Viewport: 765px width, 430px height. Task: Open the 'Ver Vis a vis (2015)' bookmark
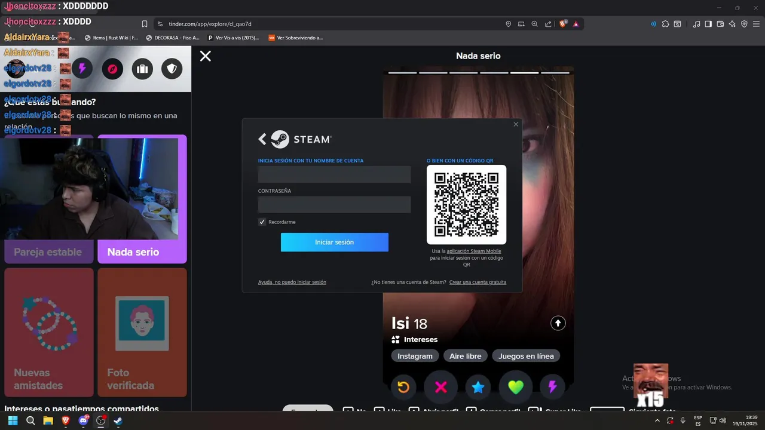point(233,38)
